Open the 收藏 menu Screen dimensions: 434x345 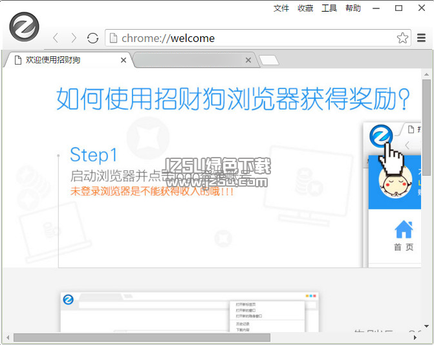click(305, 8)
